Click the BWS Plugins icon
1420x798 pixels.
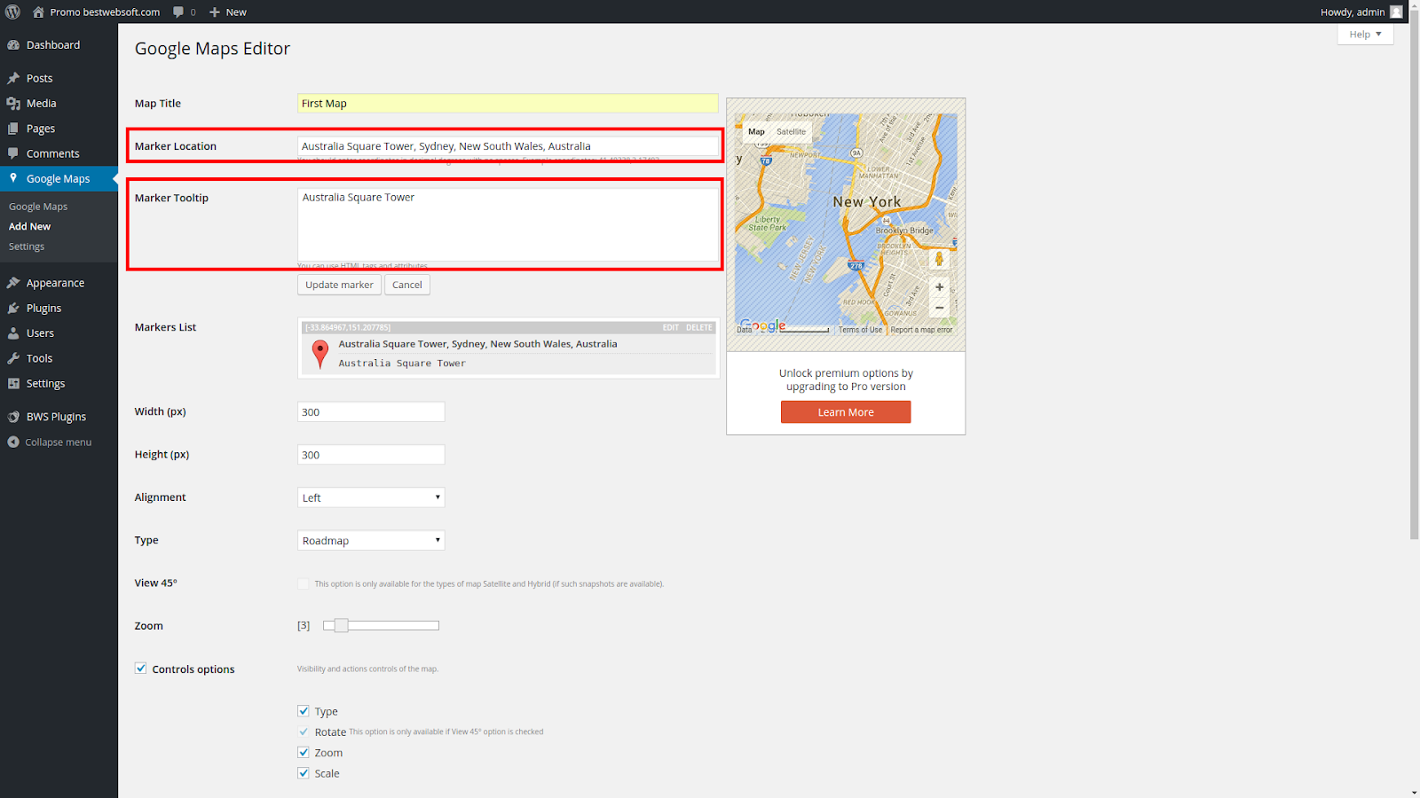click(13, 417)
